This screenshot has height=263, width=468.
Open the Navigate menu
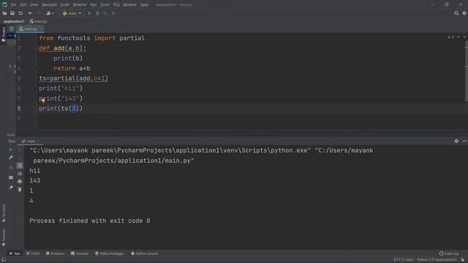(x=49, y=4)
